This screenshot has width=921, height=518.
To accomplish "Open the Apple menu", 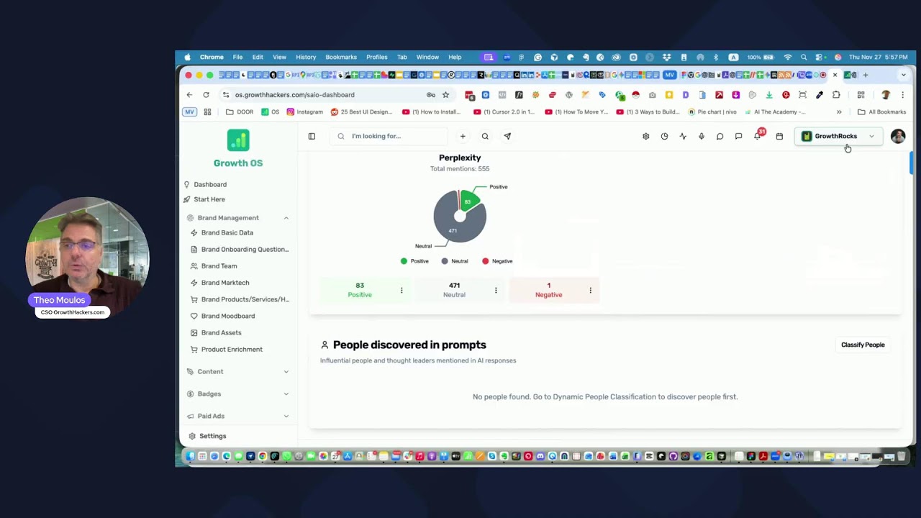I will (x=188, y=57).
